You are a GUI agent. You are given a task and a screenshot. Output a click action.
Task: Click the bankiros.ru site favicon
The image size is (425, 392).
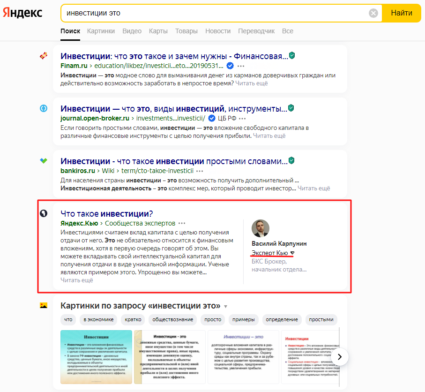44,160
